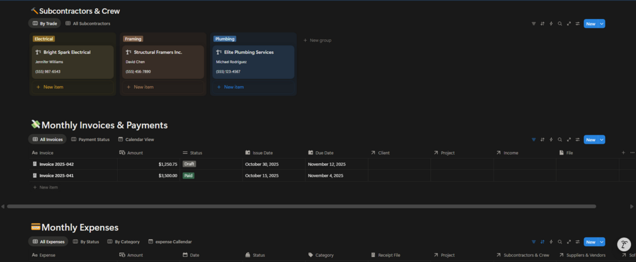The image size is (636, 262).
Task: Switch to the By Status expenses view
Action: (x=85, y=242)
